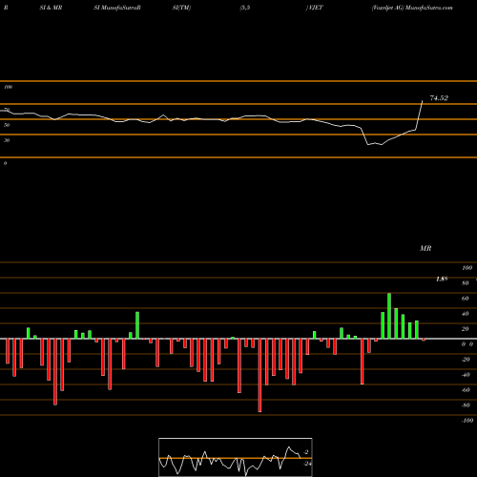Click the 30 label on RSI axis
This screenshot has height=477, width=477.
(7, 140)
